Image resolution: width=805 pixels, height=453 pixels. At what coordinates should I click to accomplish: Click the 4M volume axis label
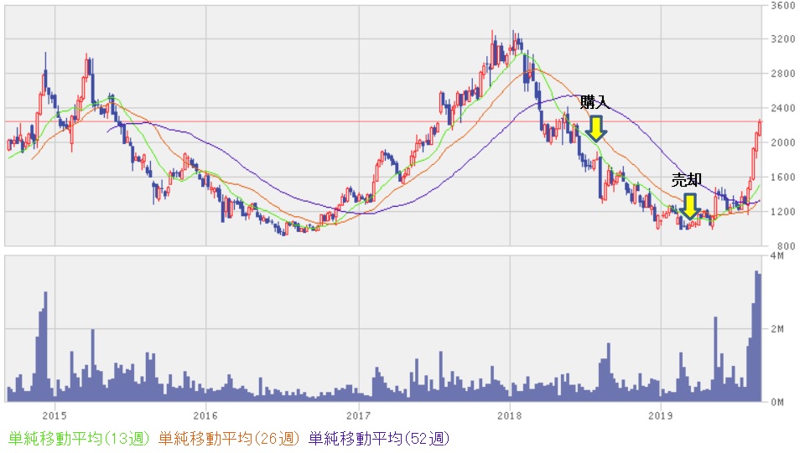777,255
